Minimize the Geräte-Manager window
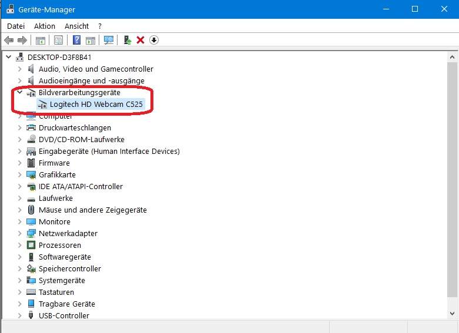Image resolution: width=459 pixels, height=333 pixels. pyautogui.click(x=386, y=9)
